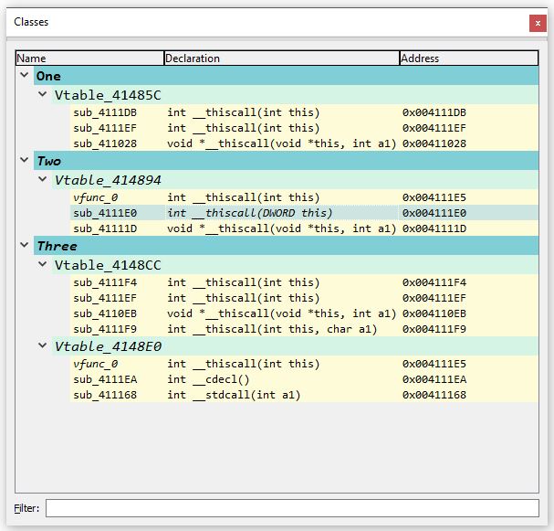The image size is (554, 531).
Task: Select the One class row
Action: [x=287, y=76]
